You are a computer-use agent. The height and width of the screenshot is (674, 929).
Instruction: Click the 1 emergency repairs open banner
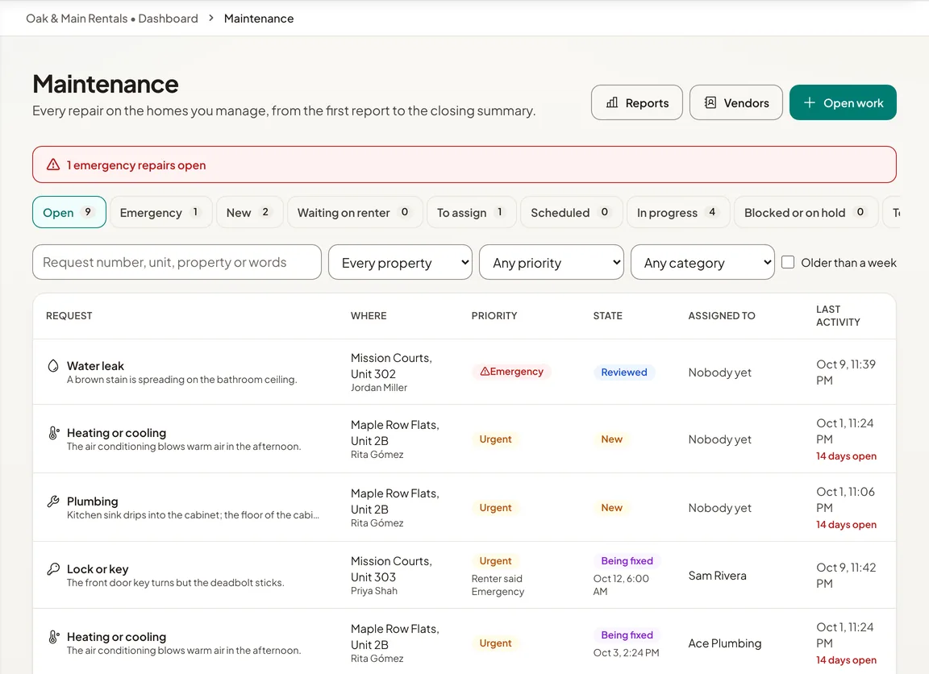[x=464, y=164]
